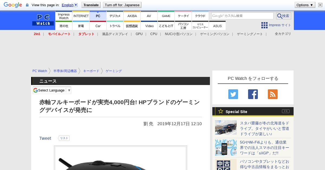
Task: Open the AKIBA tab
Action: click(x=132, y=16)
